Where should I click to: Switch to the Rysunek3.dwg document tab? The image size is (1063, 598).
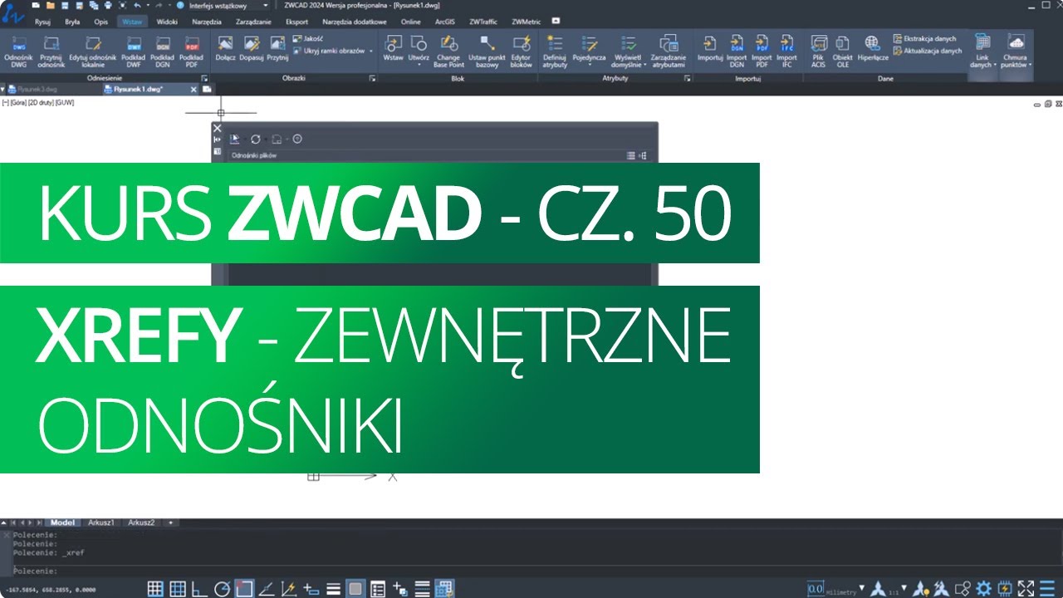(37, 88)
